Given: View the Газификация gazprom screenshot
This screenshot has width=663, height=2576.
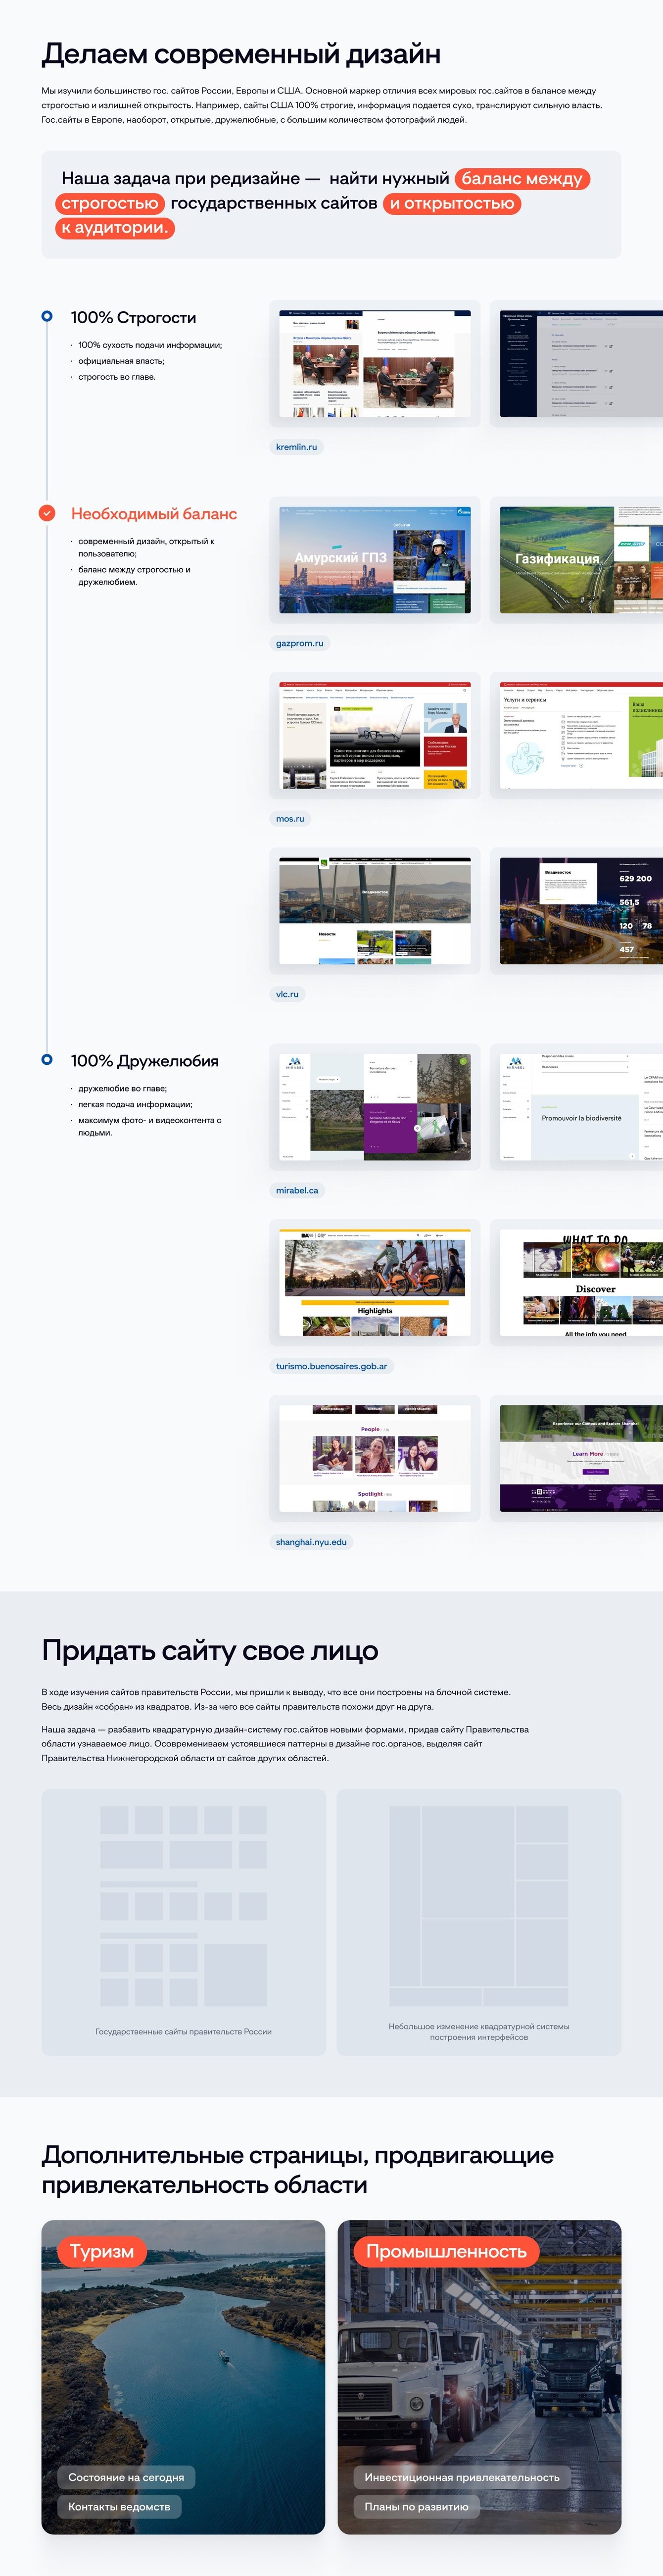Looking at the screenshot, I should point(581,560).
